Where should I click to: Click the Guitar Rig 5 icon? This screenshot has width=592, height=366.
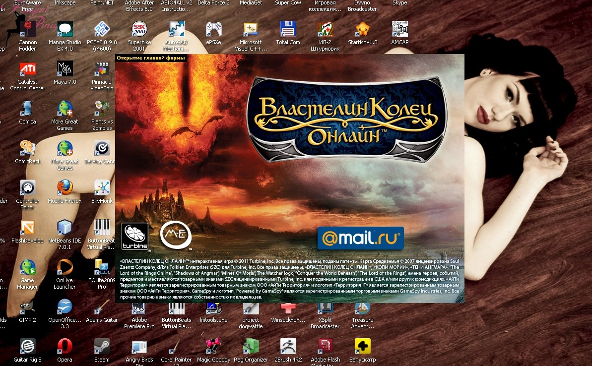pos(28,346)
